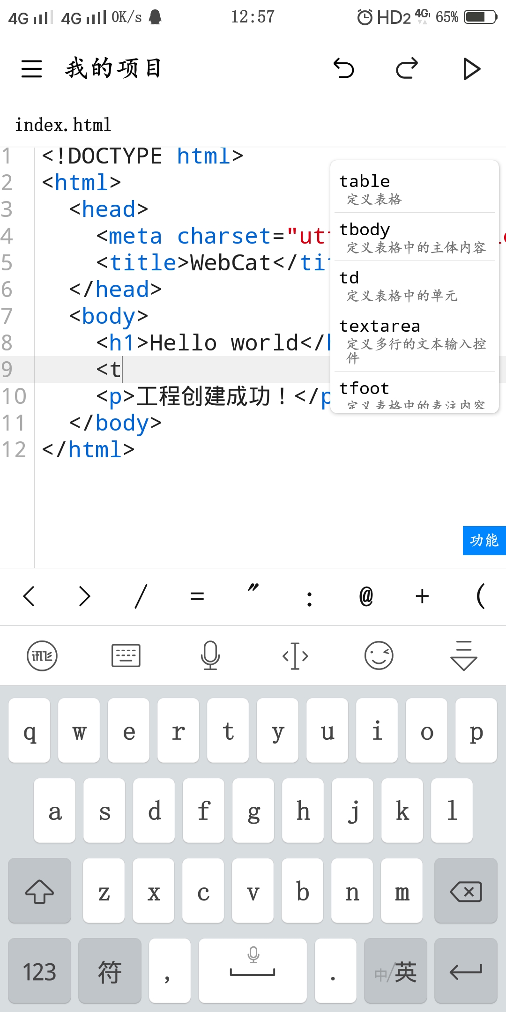Click the 'Hello world' h1 line
506x1012 pixels.
[213, 343]
